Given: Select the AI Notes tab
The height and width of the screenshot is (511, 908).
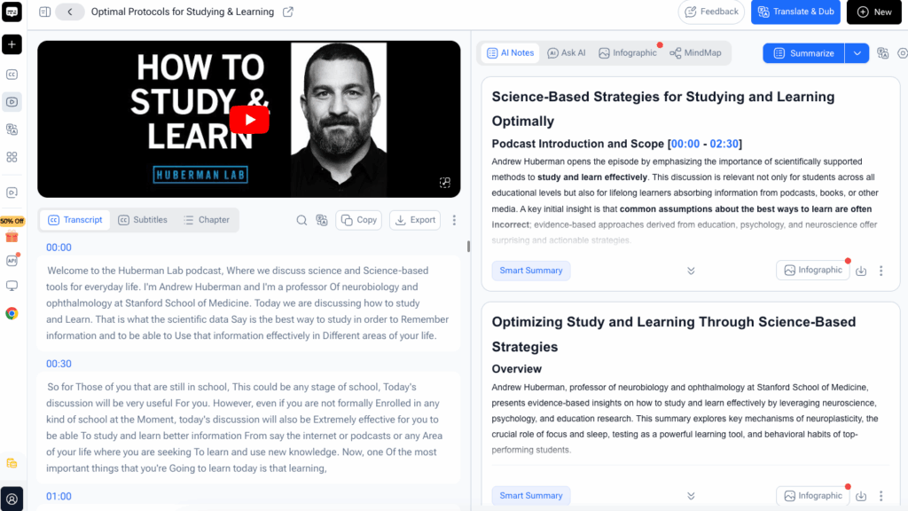Looking at the screenshot, I should click(511, 52).
